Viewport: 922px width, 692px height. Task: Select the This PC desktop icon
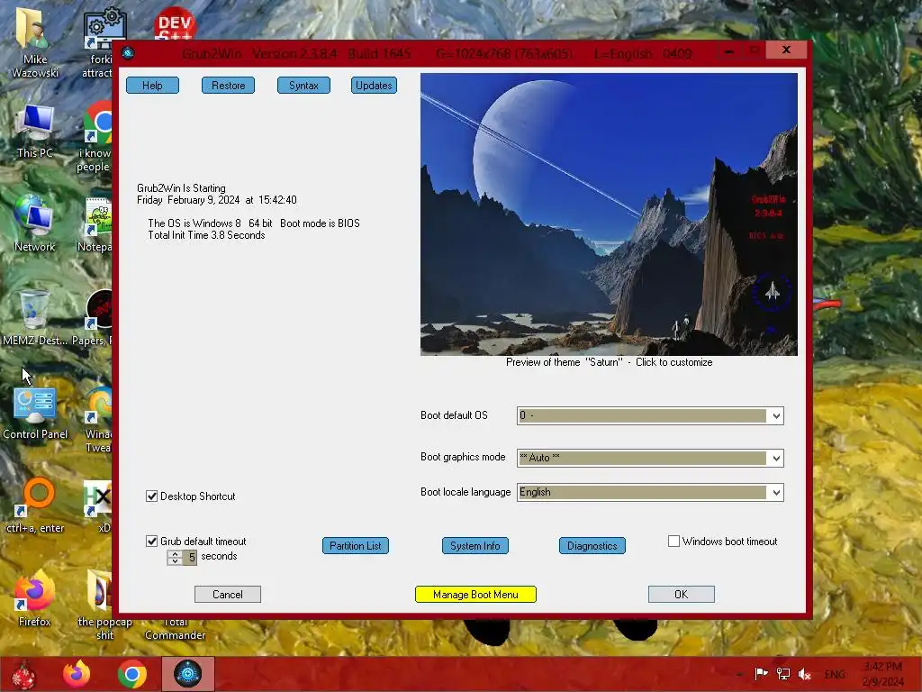(35, 132)
